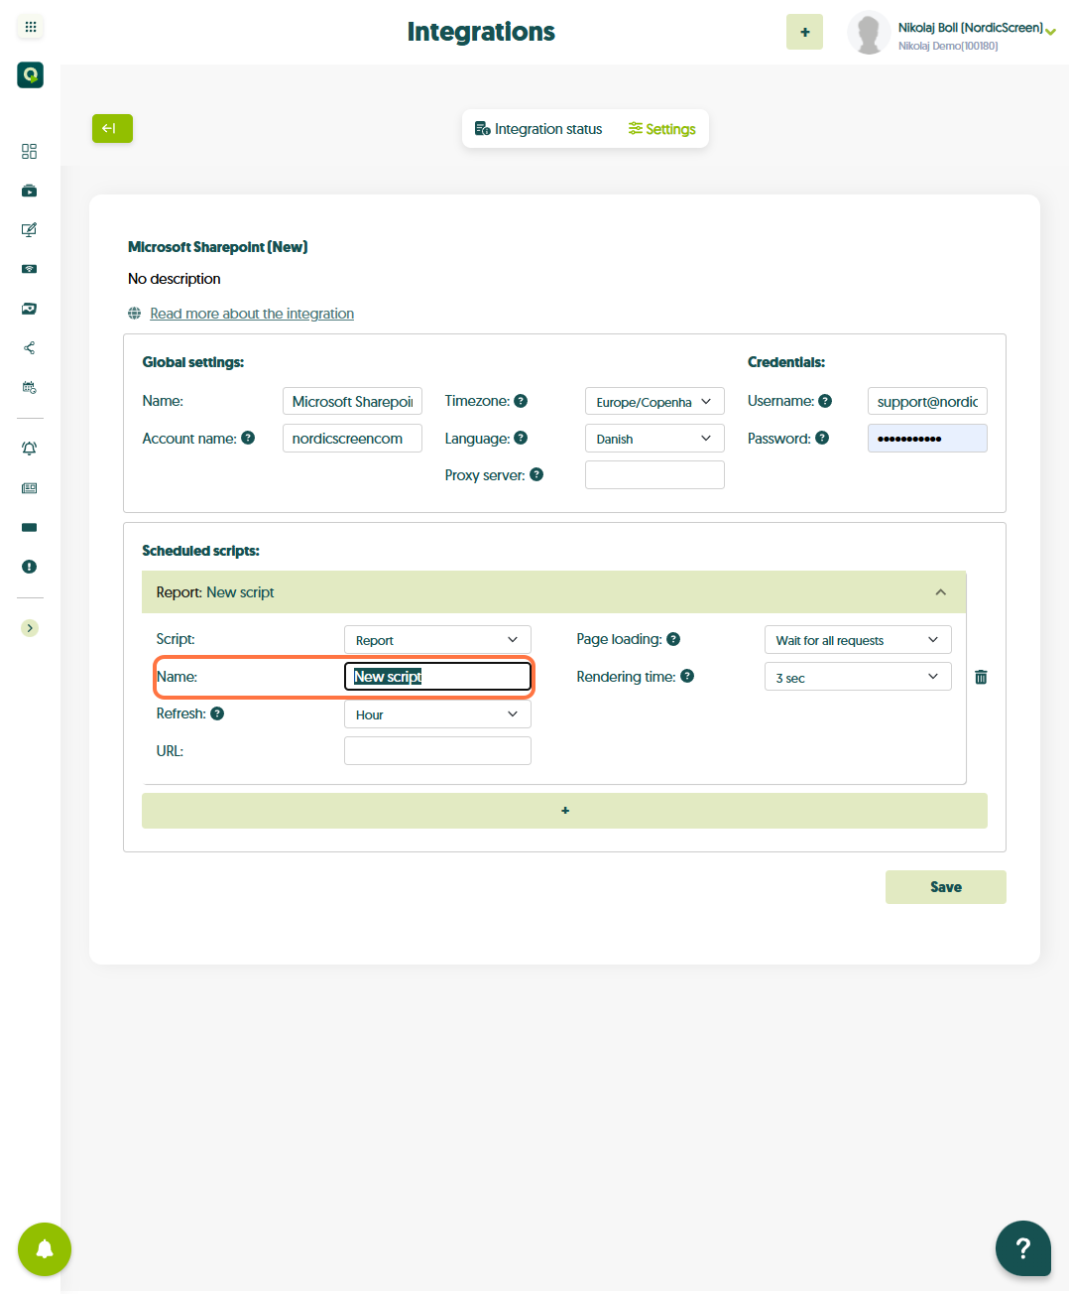Click the NordicScreen logo icon
Viewport: 1069px width, 1294px height.
[30, 74]
